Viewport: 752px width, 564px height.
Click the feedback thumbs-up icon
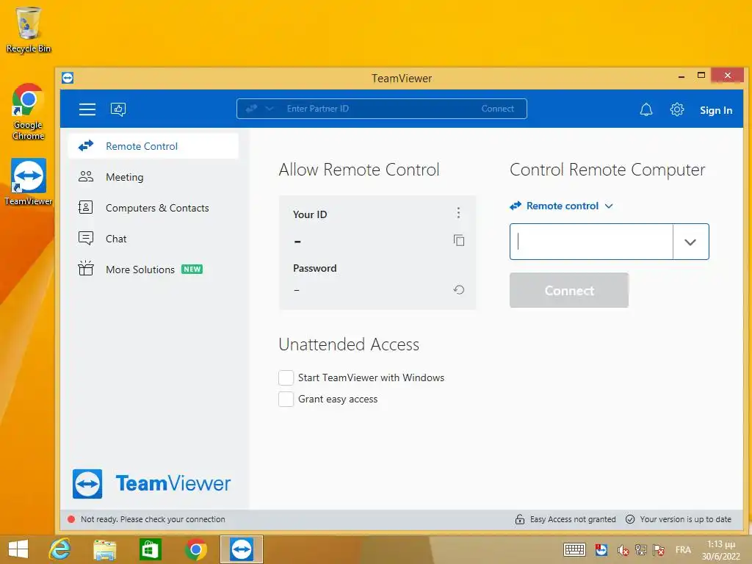118,109
